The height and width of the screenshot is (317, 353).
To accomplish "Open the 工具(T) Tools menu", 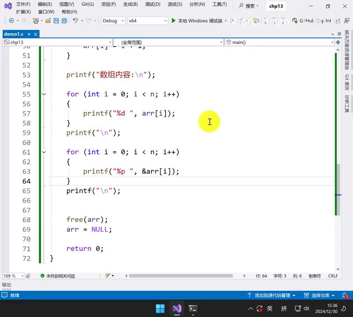I will click(x=220, y=4).
